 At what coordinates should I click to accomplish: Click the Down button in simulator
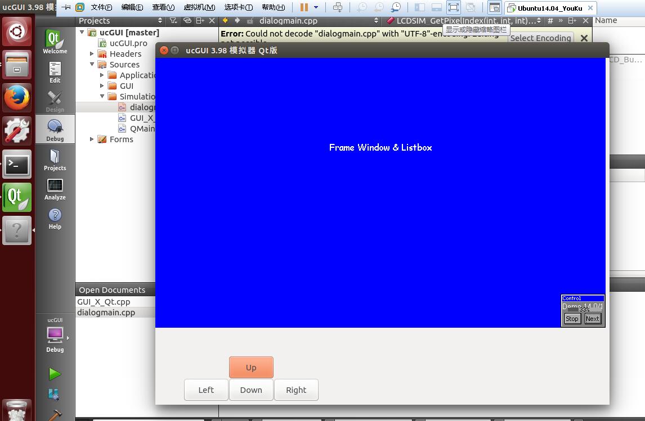tap(251, 390)
